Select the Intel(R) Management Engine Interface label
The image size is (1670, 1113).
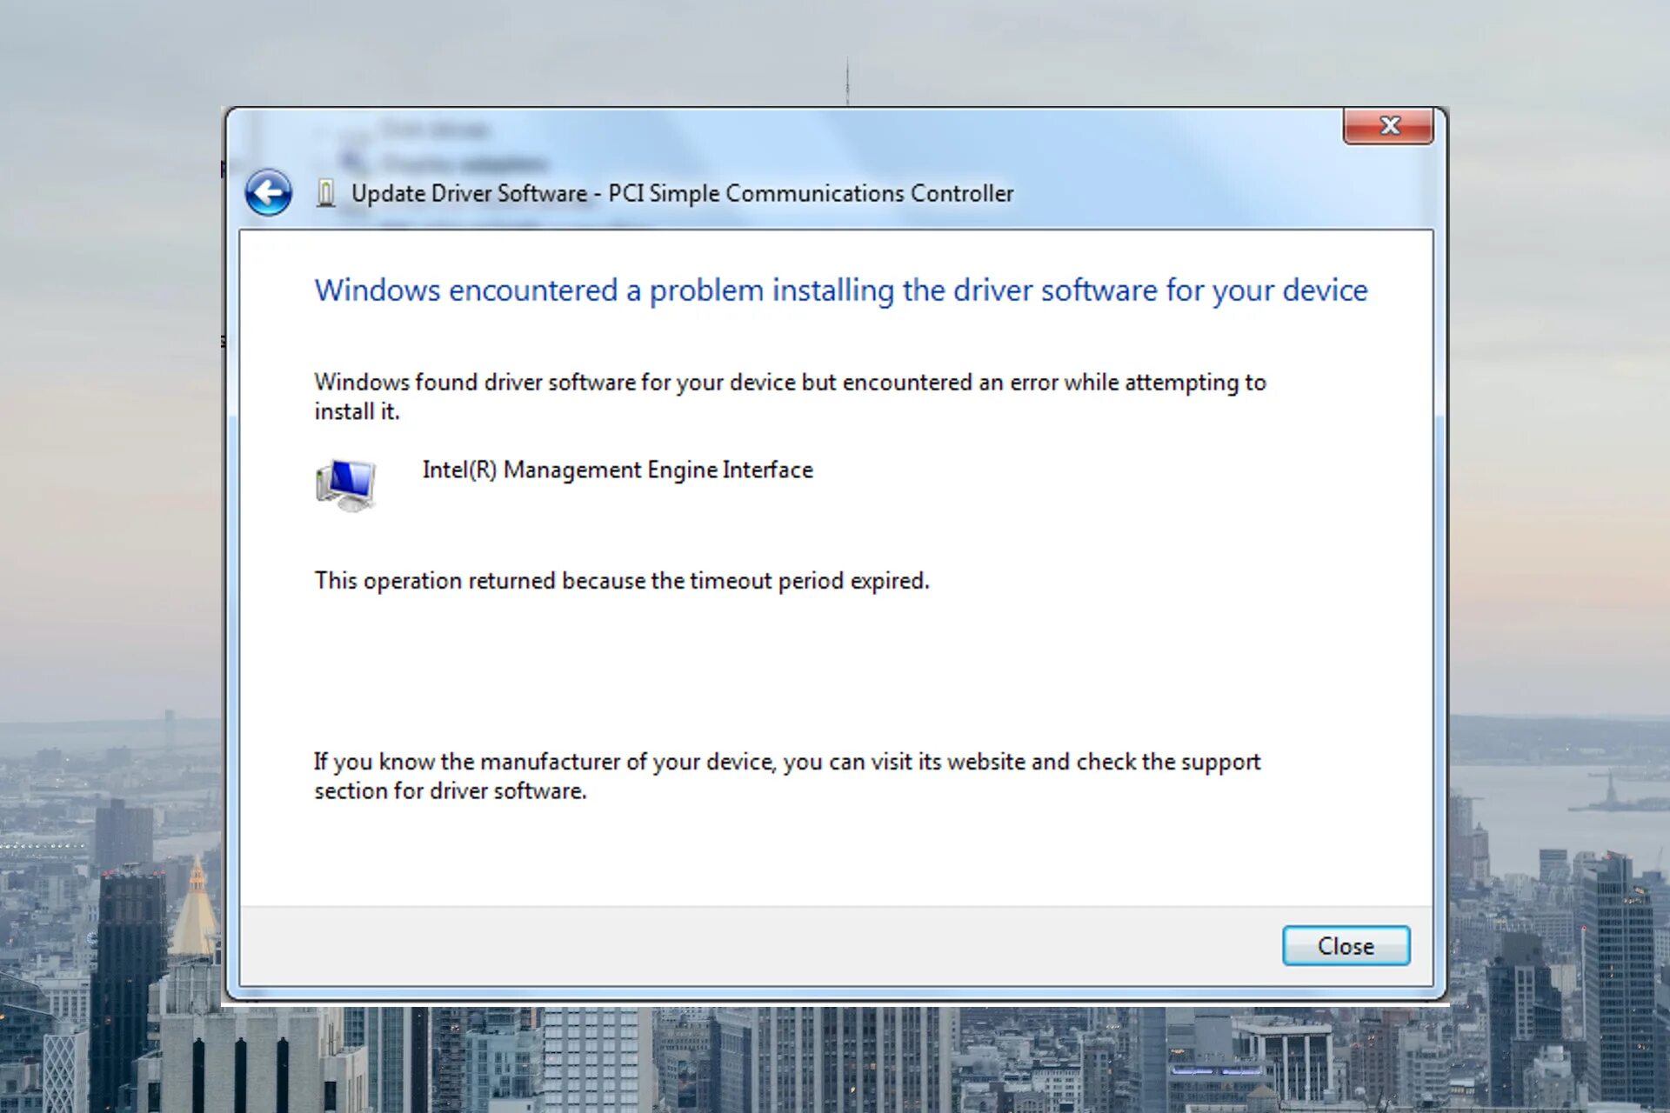pyautogui.click(x=618, y=470)
